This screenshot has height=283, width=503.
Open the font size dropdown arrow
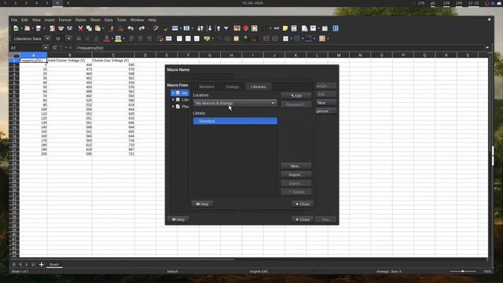point(68,39)
